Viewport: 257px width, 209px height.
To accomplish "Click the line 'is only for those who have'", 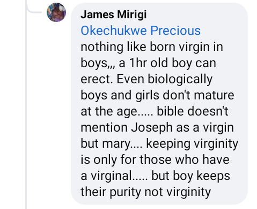I will point(155,160).
